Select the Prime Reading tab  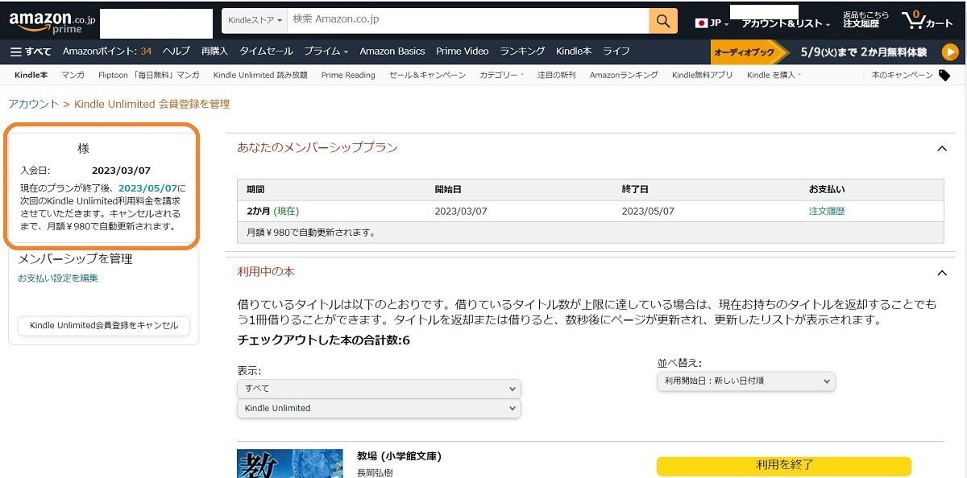click(x=348, y=75)
